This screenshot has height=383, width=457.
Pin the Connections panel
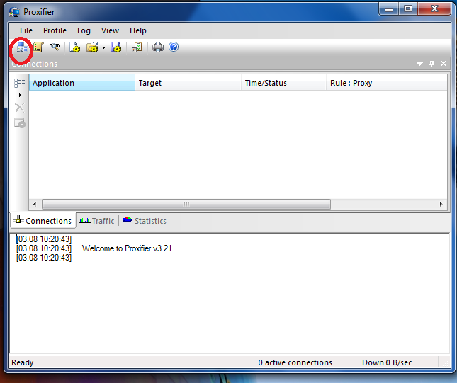coord(432,64)
